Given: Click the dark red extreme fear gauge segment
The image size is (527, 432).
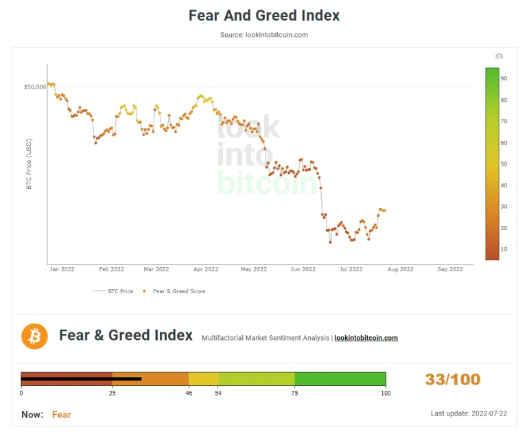Looking at the screenshot, I should tap(67, 379).
